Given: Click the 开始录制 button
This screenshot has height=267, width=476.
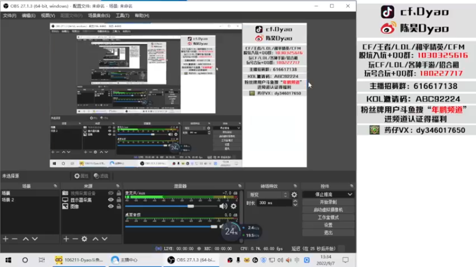Looking at the screenshot, I should (328, 202).
